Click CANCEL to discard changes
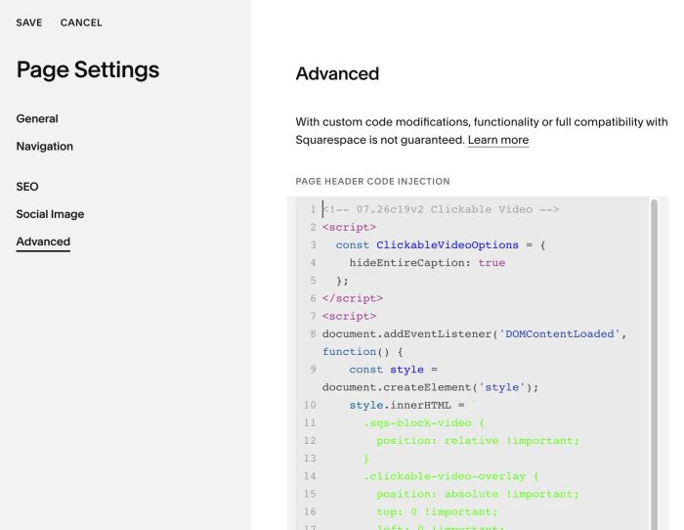Image resolution: width=684 pixels, height=530 pixels. point(81,22)
